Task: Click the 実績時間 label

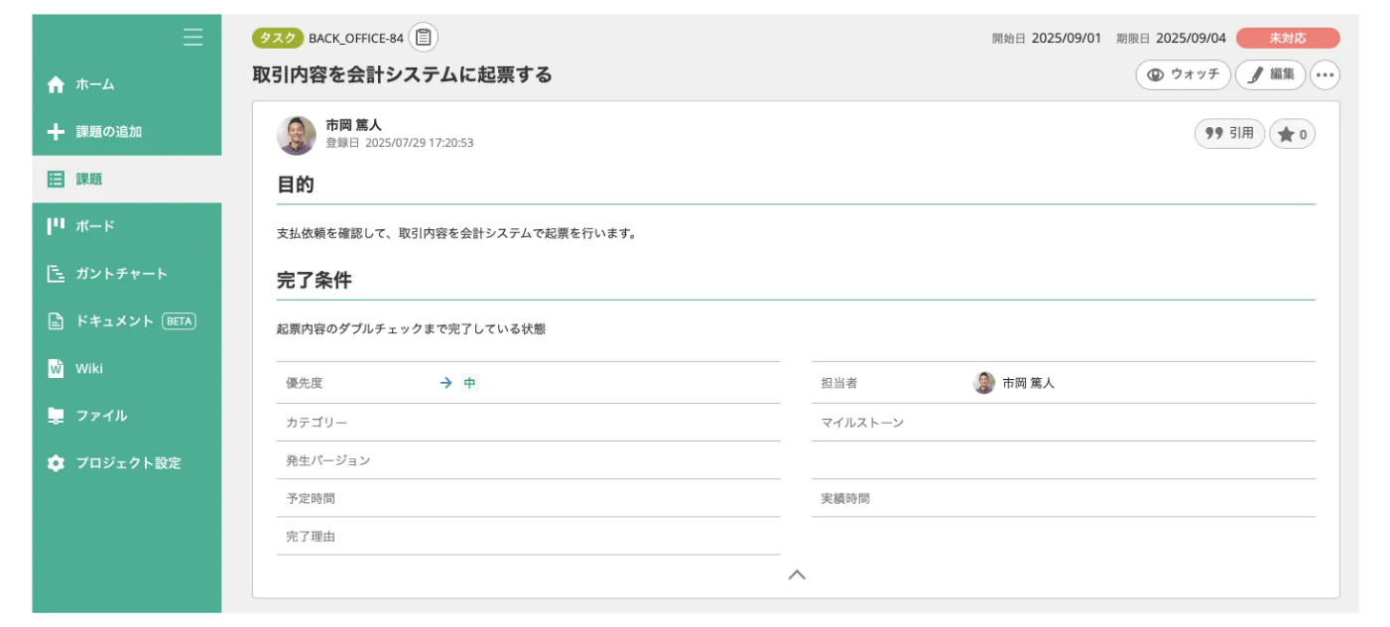Action: coord(845,498)
